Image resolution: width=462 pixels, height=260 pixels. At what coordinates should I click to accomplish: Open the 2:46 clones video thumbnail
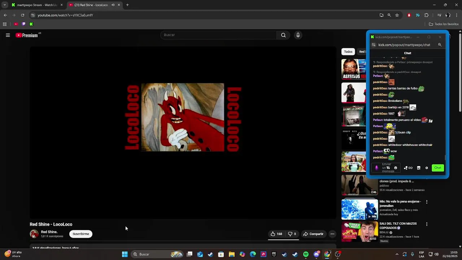click(x=359, y=185)
